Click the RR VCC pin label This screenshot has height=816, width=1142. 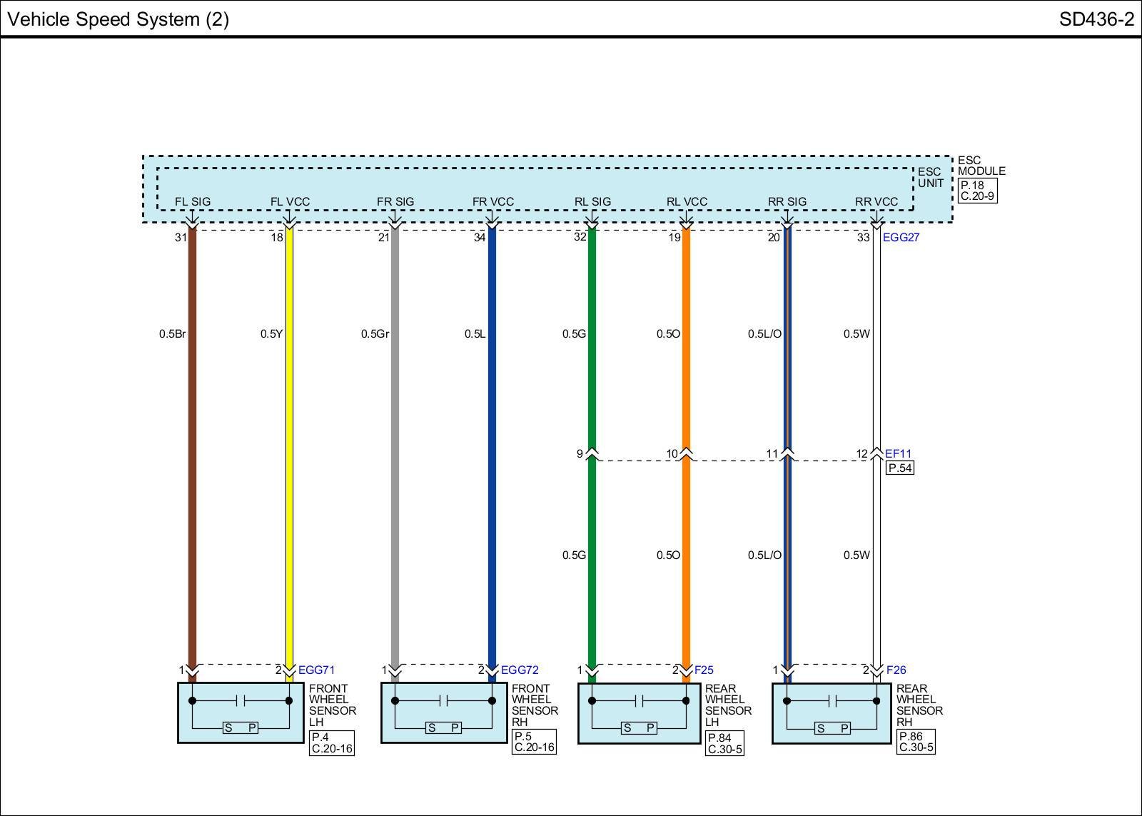tap(876, 202)
